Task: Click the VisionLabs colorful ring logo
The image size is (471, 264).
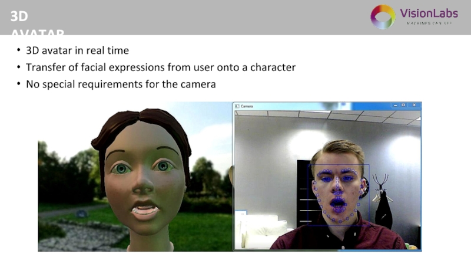Action: 383,16
